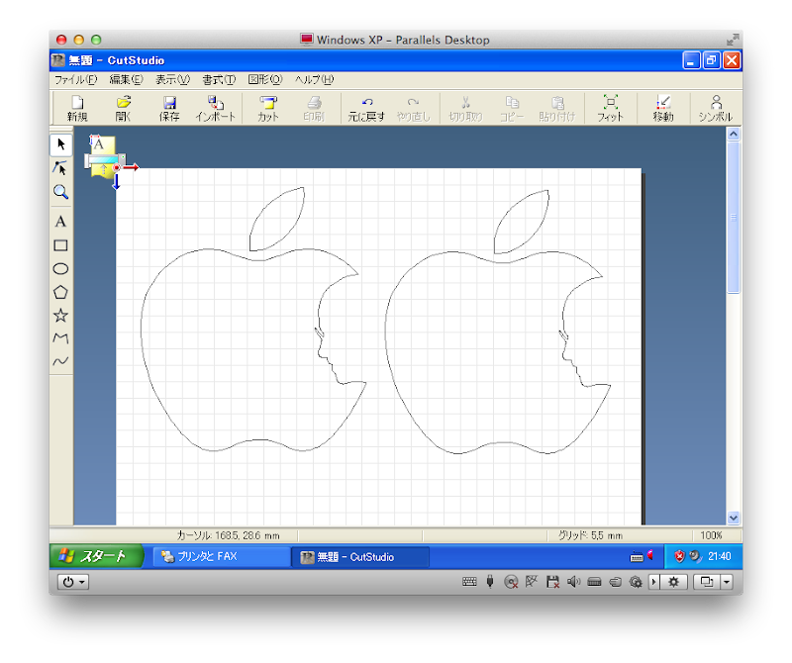The height and width of the screenshot is (663, 792).
Task: Click the グリッド 5.5 mm status text
Action: [590, 535]
